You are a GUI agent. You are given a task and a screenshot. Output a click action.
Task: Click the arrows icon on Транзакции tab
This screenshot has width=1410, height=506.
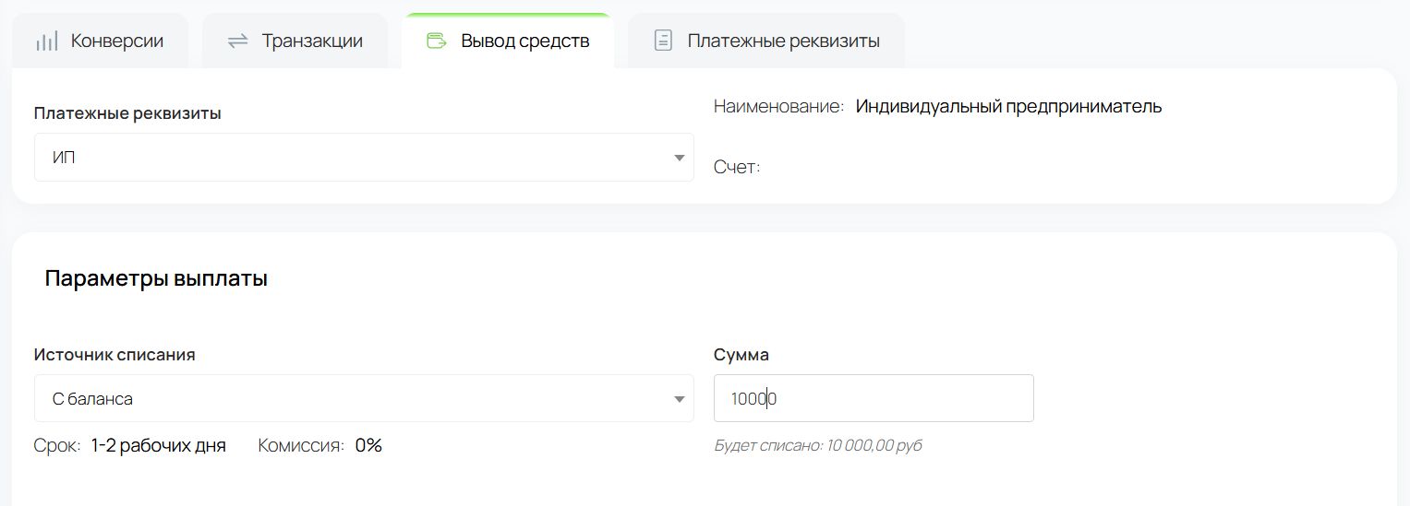[x=238, y=41]
